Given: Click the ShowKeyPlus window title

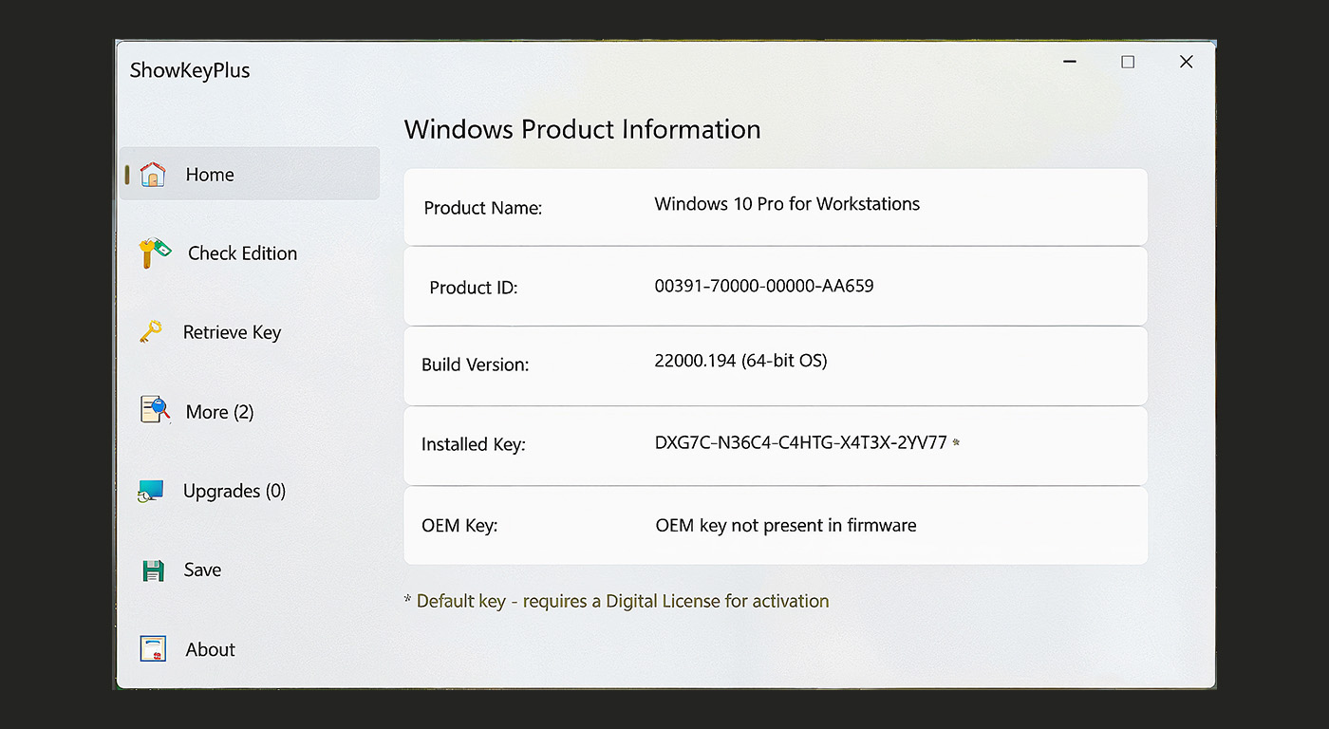Looking at the screenshot, I should point(190,70).
